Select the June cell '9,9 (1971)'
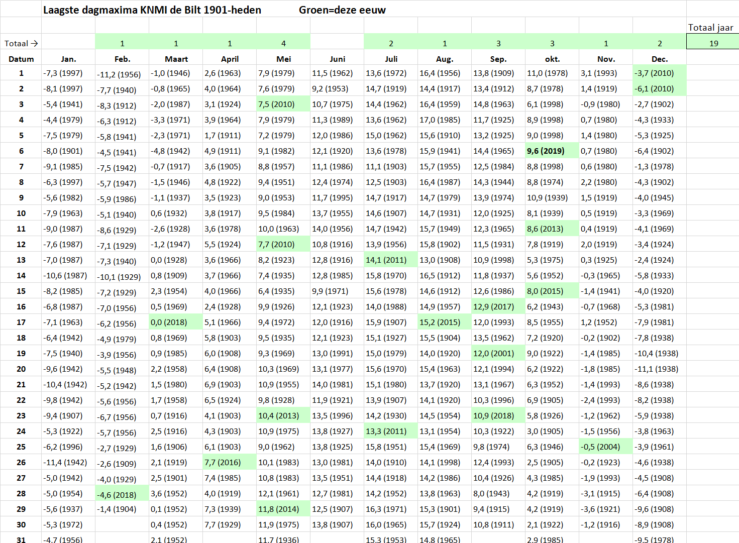Viewport: 739px width, 543px height. [x=337, y=291]
